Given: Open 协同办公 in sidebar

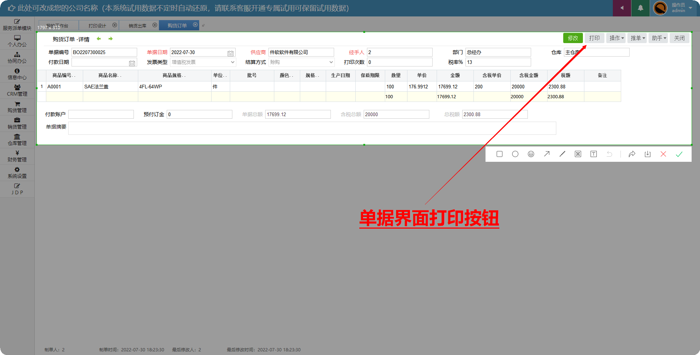Looking at the screenshot, I should 17,58.
